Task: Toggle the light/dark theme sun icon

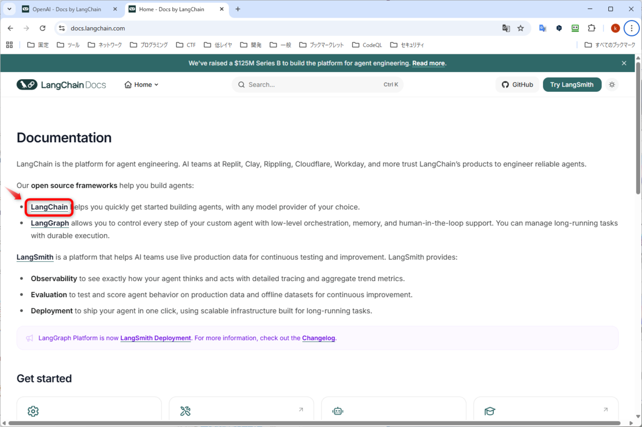Action: click(x=612, y=84)
